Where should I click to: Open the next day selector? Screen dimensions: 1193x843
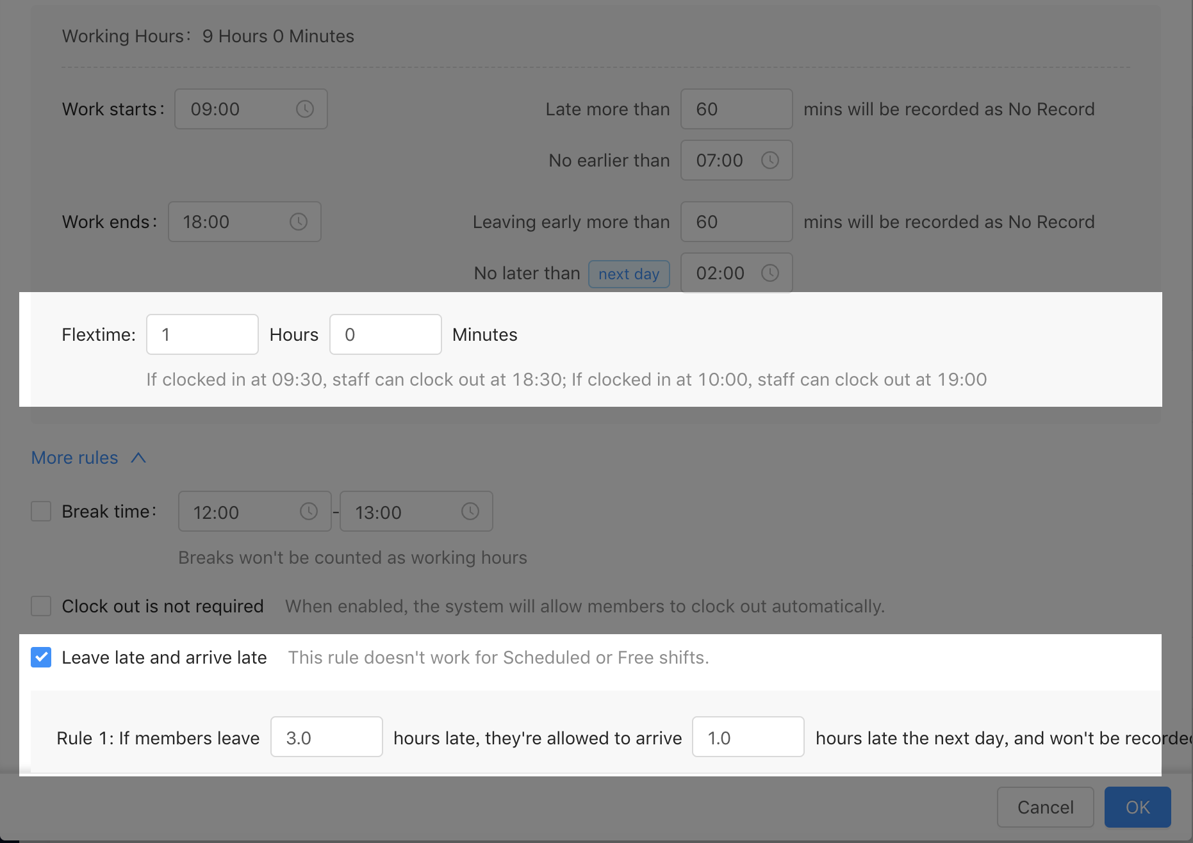[x=629, y=274]
